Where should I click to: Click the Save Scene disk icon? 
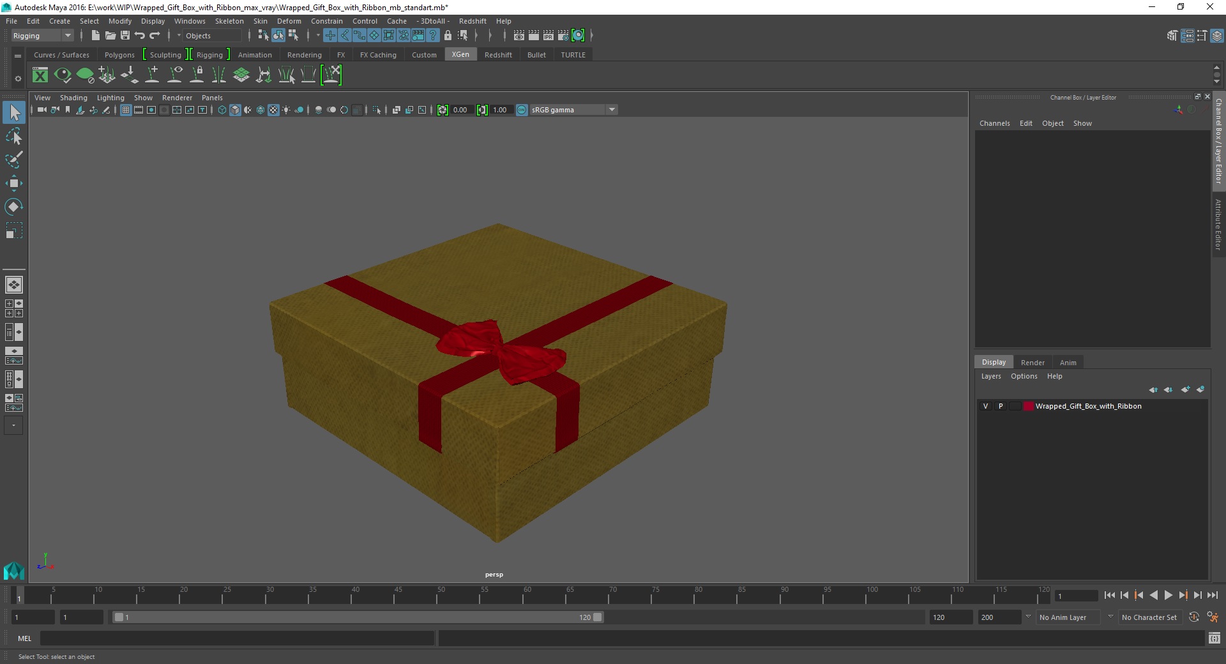tap(125, 36)
